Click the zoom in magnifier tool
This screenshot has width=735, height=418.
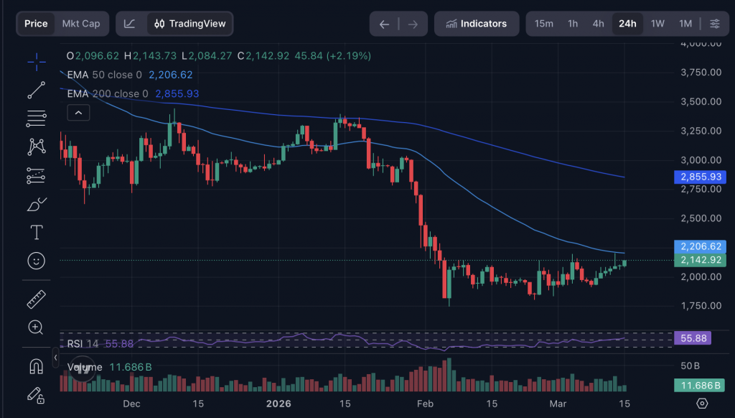tap(36, 328)
